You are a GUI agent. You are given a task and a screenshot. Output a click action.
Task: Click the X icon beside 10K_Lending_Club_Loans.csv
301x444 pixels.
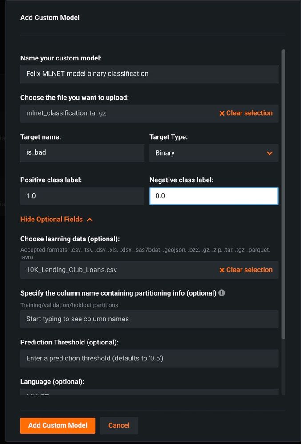(x=222, y=270)
